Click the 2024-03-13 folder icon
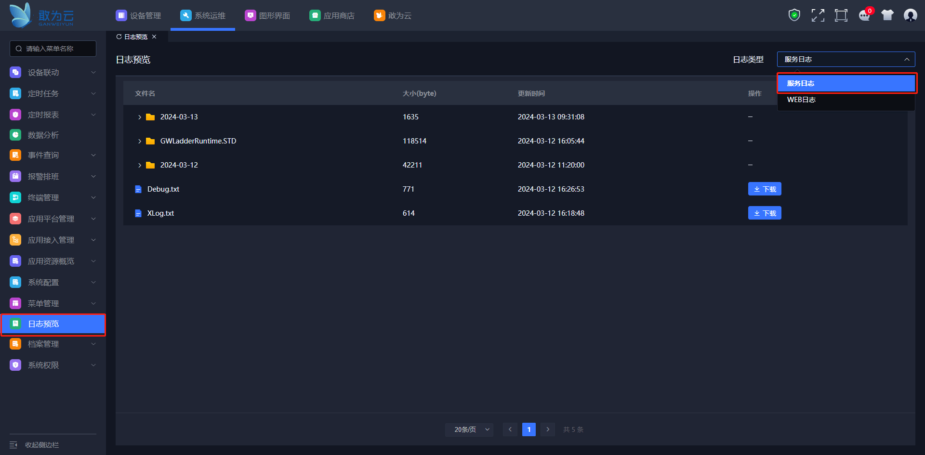Viewport: 925px width, 455px height. coord(150,117)
